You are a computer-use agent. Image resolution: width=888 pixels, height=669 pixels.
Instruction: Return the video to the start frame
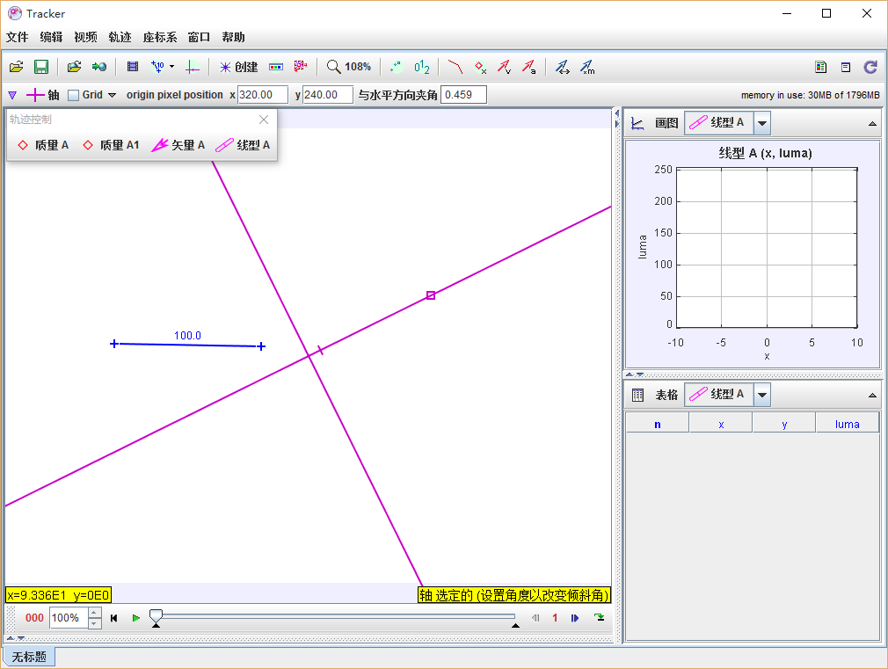tap(113, 618)
